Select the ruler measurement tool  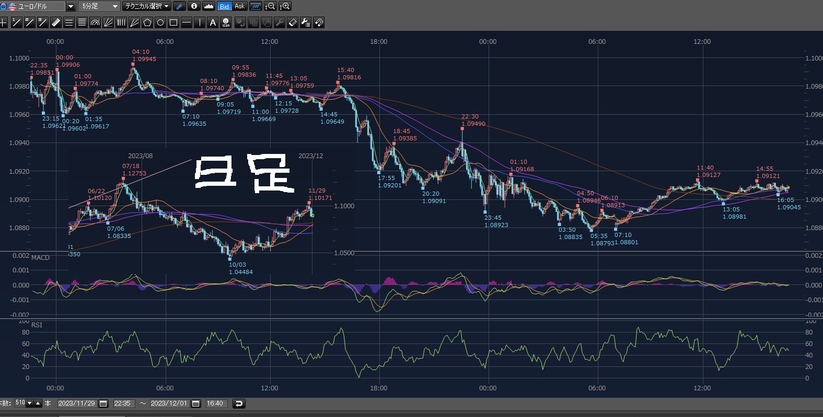(56, 22)
